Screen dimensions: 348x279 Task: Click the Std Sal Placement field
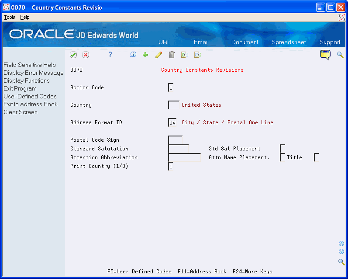click(x=283, y=149)
